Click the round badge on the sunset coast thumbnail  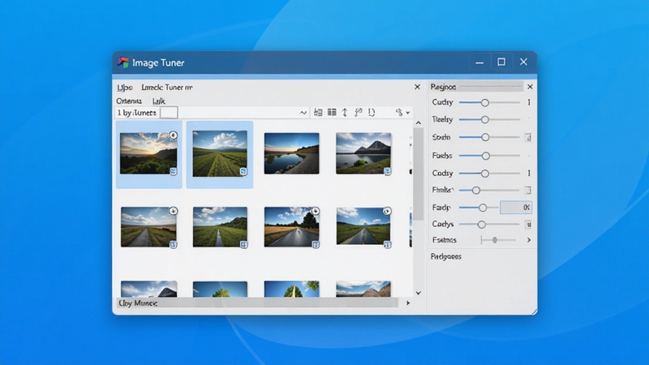(x=173, y=135)
